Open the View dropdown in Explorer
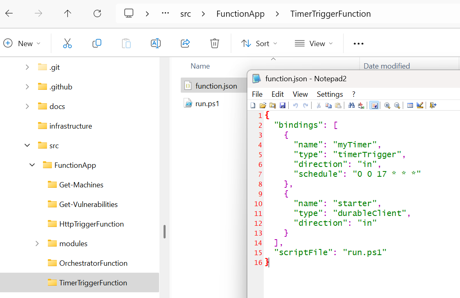This screenshot has height=298, width=460. tap(314, 44)
